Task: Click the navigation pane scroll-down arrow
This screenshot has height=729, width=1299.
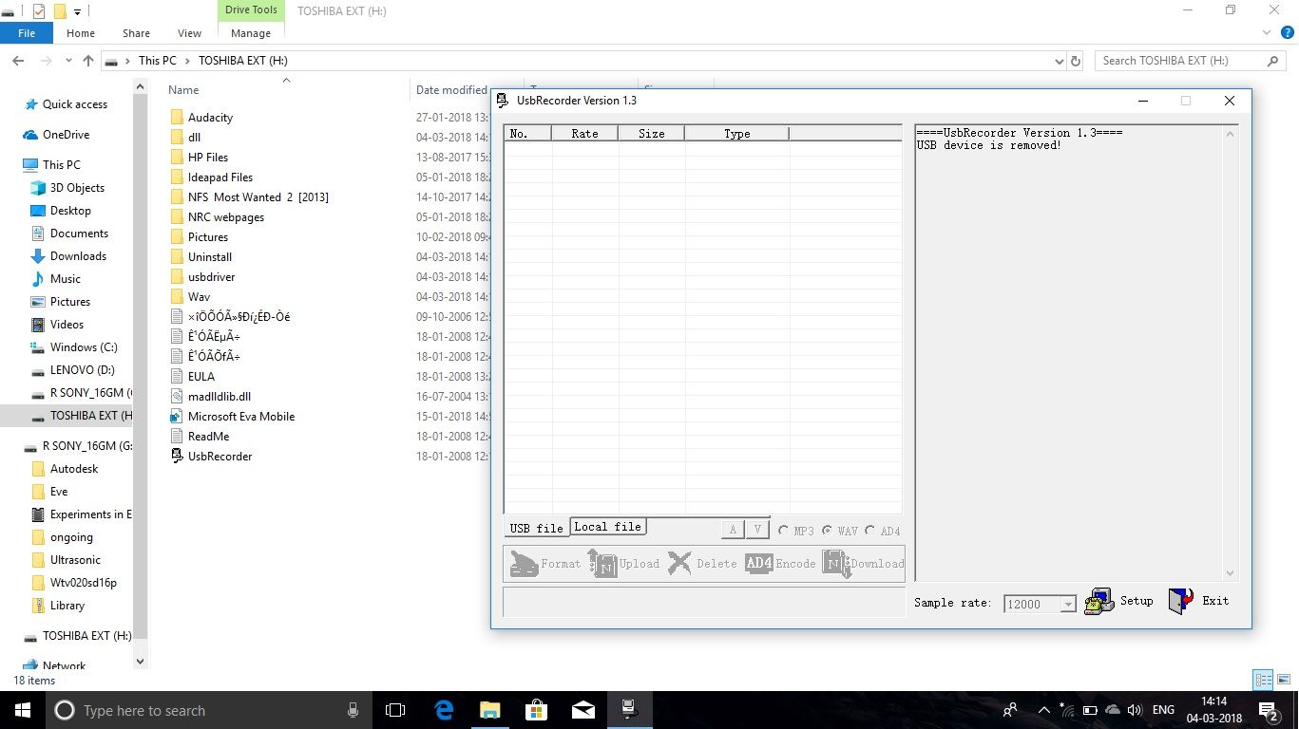Action: 141,662
